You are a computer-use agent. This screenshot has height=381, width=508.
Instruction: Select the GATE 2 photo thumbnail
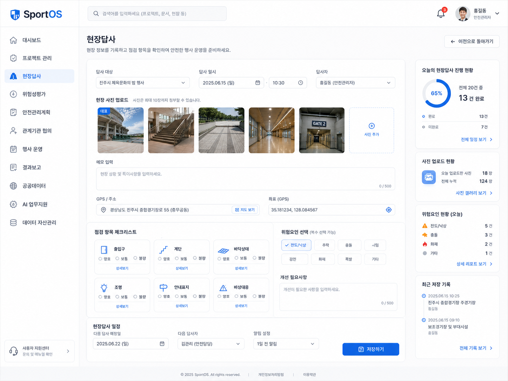tap(322, 130)
